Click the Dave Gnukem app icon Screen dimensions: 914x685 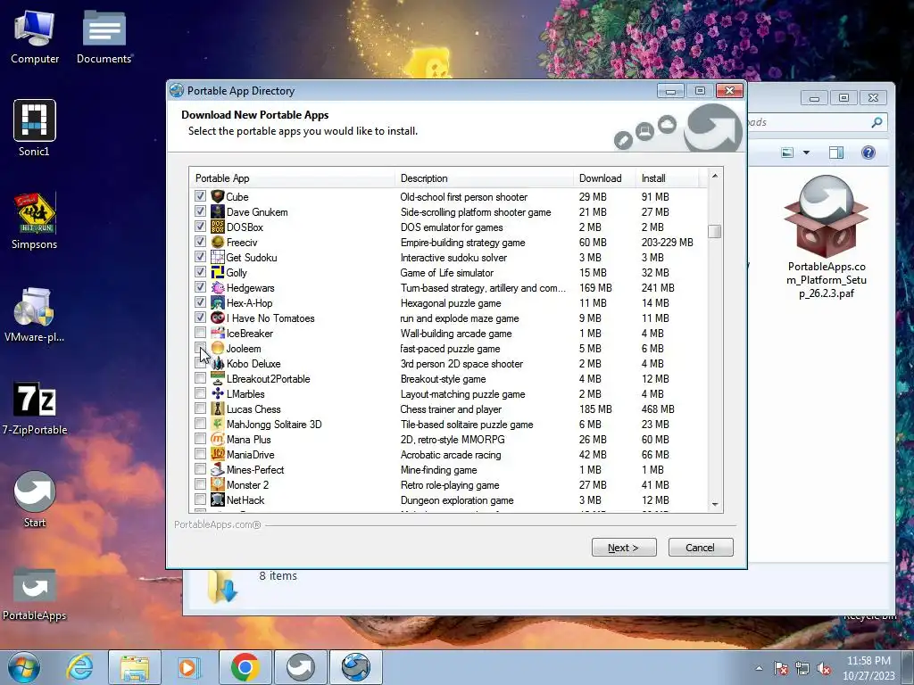pyautogui.click(x=218, y=212)
